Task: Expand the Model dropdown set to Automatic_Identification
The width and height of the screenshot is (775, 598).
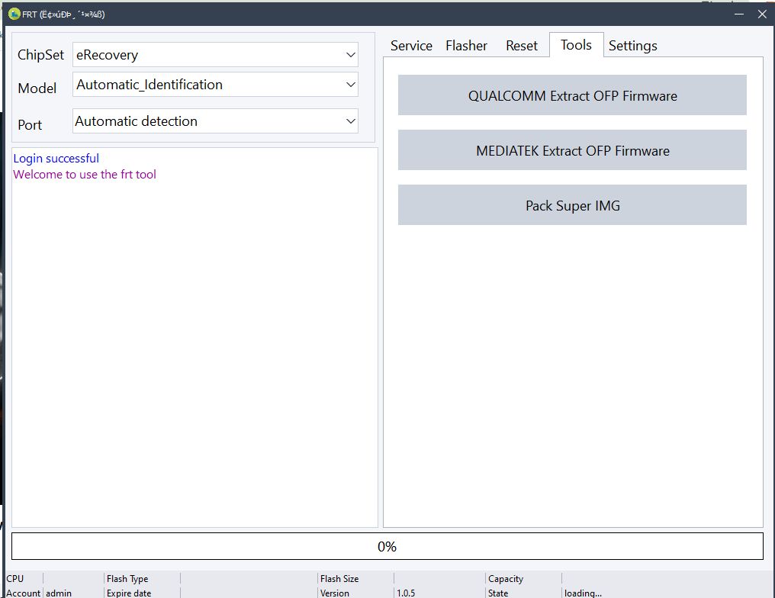Action: tap(350, 84)
